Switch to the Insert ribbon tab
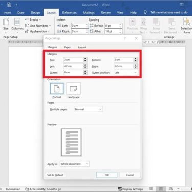The width and height of the screenshot is (192, 192). [7, 13]
